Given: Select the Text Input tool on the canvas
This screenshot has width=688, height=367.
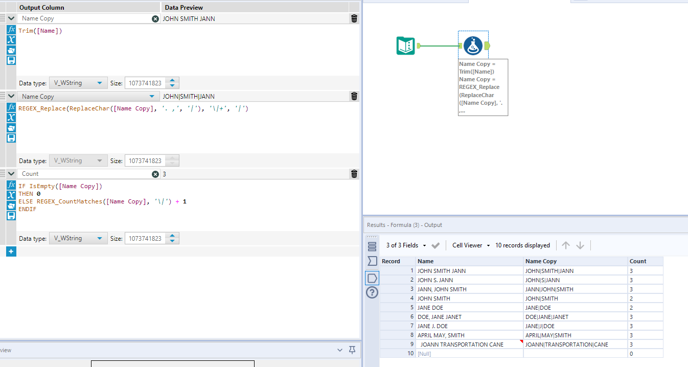Looking at the screenshot, I should pos(405,45).
